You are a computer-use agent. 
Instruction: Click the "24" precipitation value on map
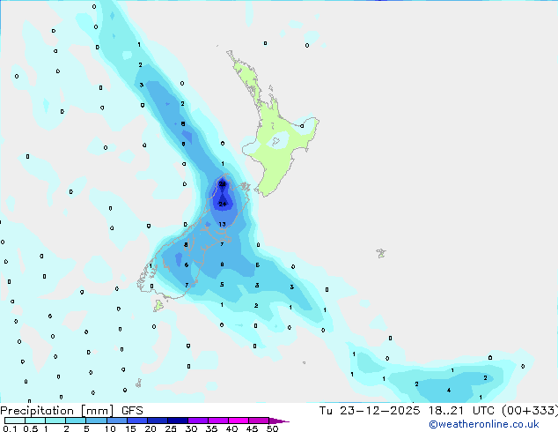pyautogui.click(x=223, y=204)
